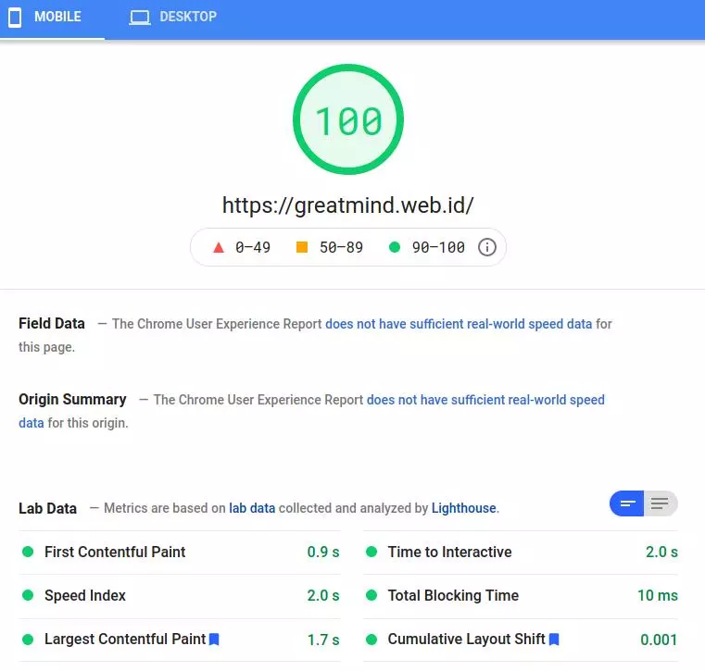This screenshot has height=671, width=705.
Task: Open Origin Summary insufficient speed data link
Action: pos(485,400)
